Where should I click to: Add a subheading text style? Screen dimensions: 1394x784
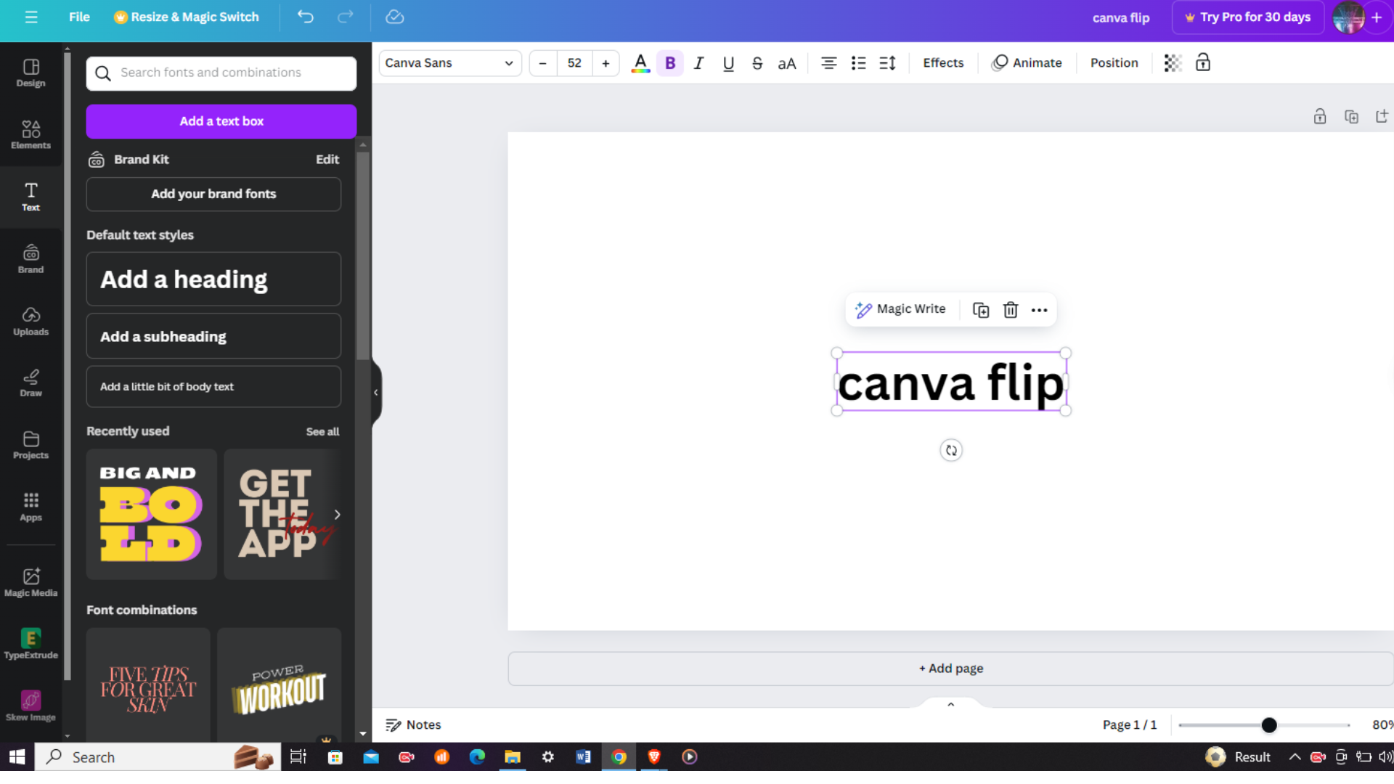pyautogui.click(x=213, y=337)
